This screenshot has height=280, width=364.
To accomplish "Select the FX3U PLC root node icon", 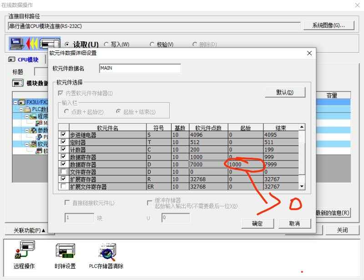I will click(x=22, y=102).
